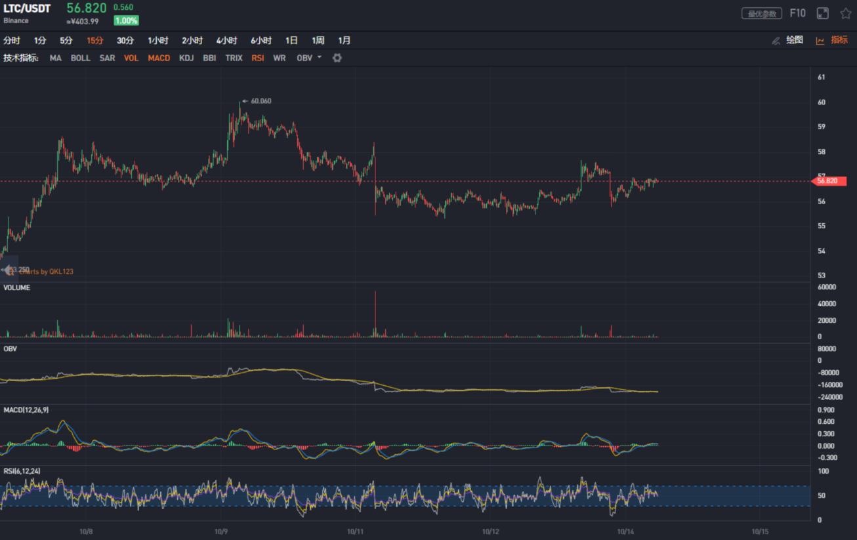Click the RSI[6,12,24] panel label
857x540 pixels.
22,470
